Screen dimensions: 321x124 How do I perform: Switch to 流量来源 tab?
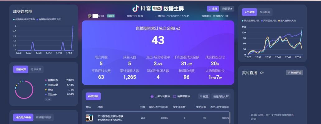click(21, 69)
